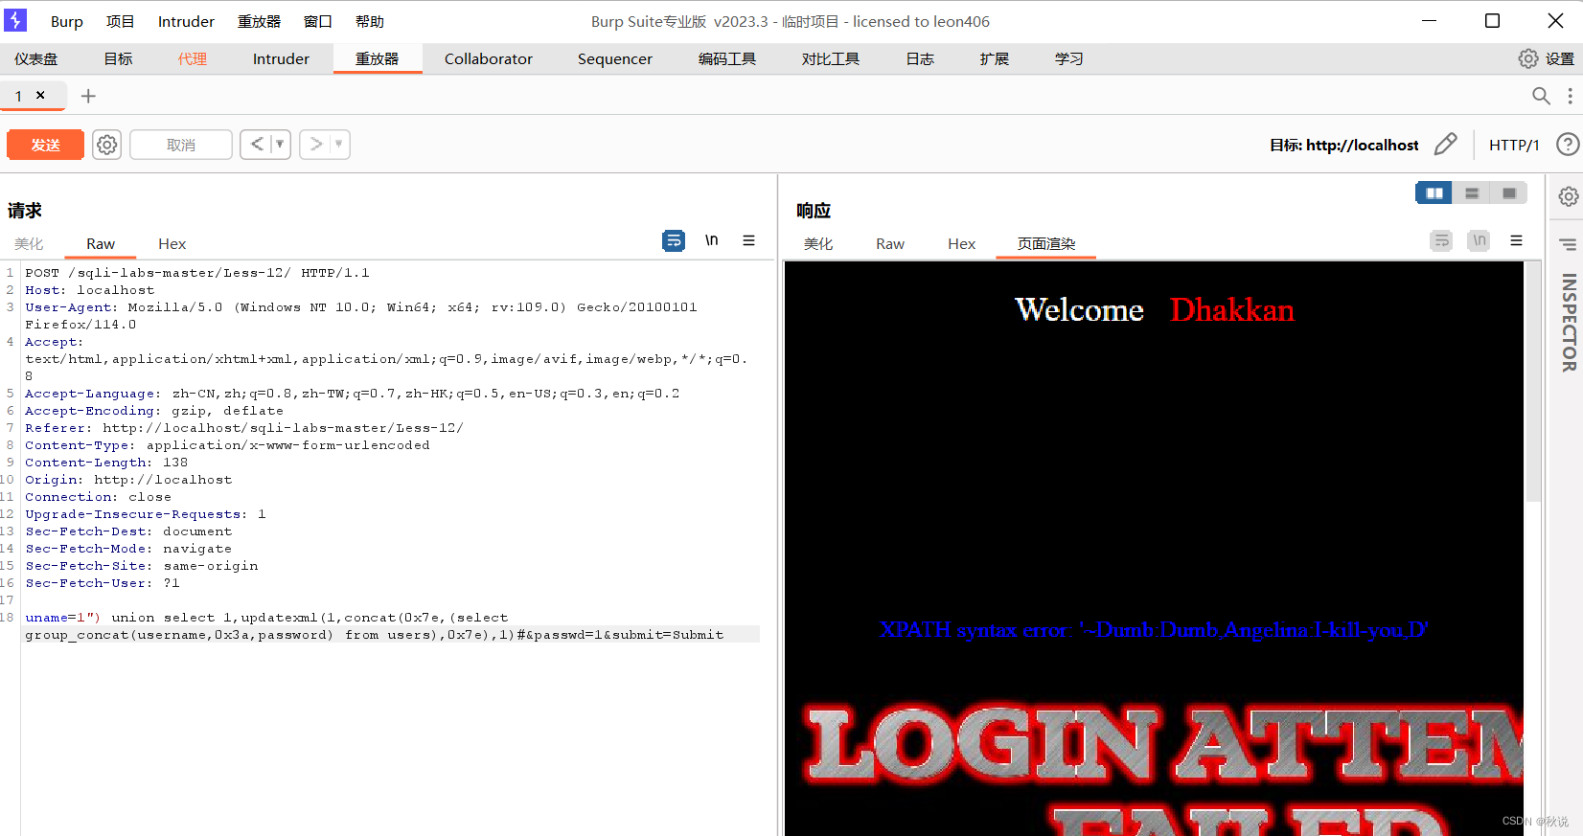Screen dimensions: 1583x836
Task: Switch to the 日志 tab
Action: point(920,58)
